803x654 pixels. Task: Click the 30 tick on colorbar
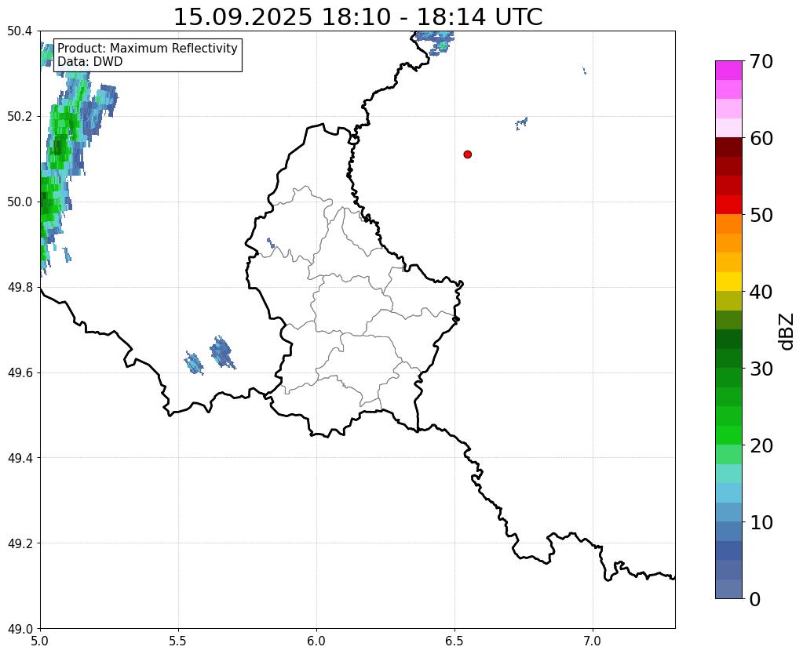point(761,369)
